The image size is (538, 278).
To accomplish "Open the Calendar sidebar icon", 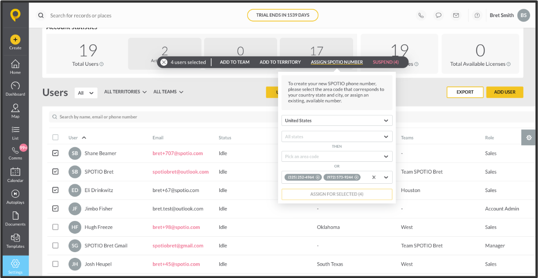I will tap(15, 175).
